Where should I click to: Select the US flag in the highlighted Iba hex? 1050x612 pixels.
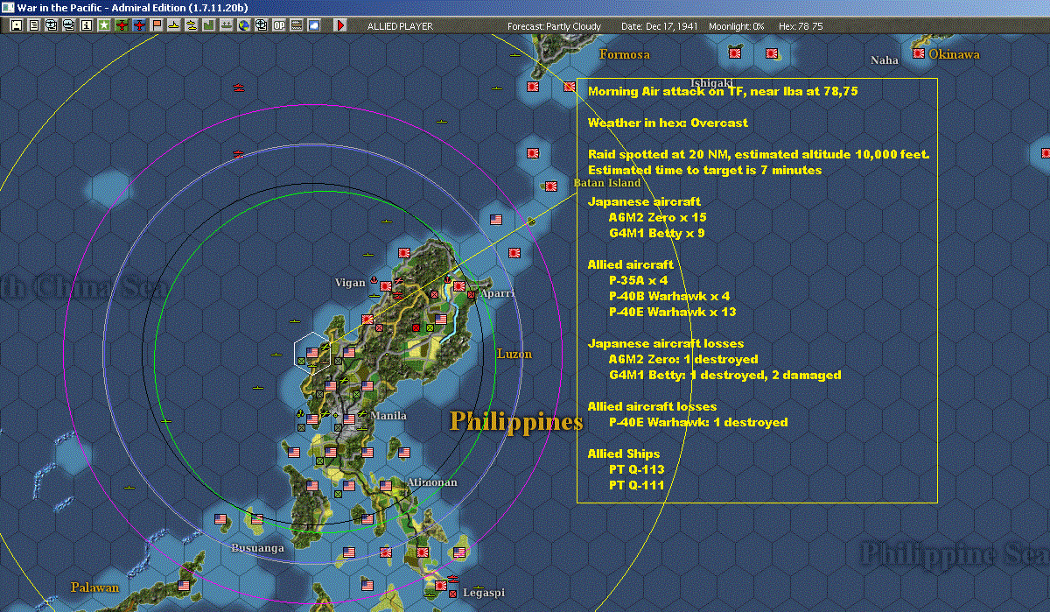tap(312, 352)
